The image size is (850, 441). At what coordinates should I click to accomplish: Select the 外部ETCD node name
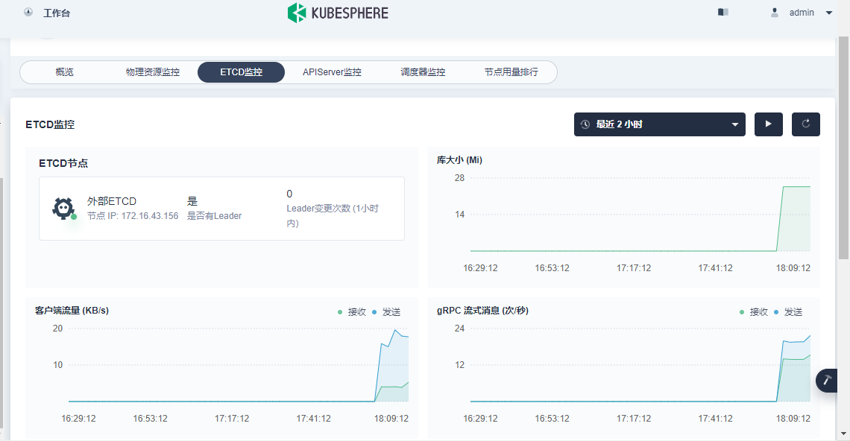112,201
